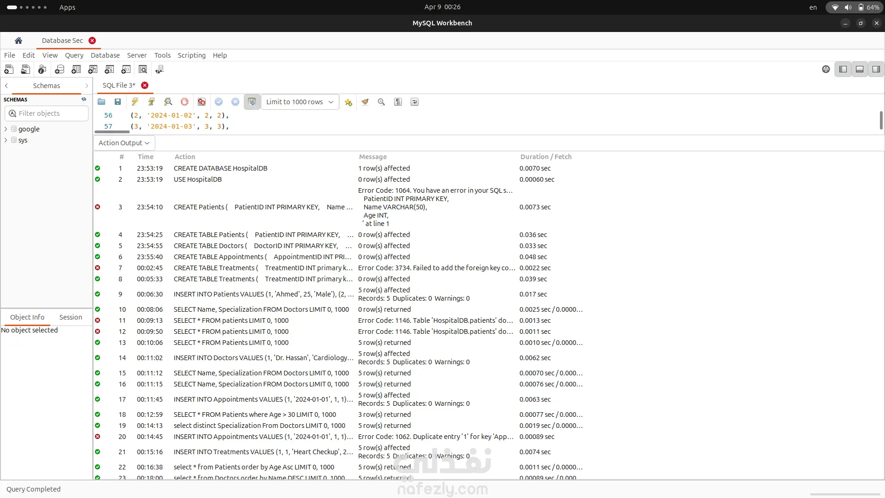Screen dimensions: 885x498
Task: Beautify the SQL with the broom icon
Action: (365, 102)
